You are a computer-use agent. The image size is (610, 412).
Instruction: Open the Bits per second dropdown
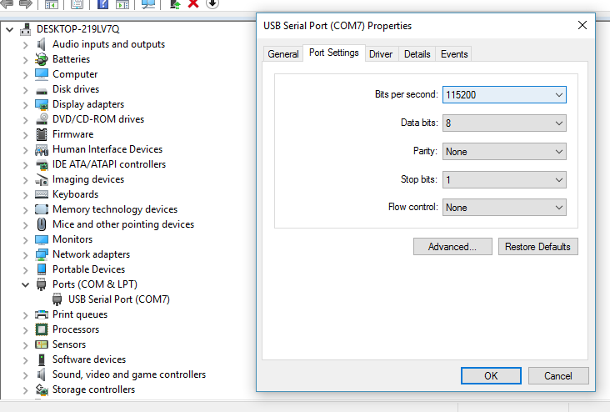(504, 95)
